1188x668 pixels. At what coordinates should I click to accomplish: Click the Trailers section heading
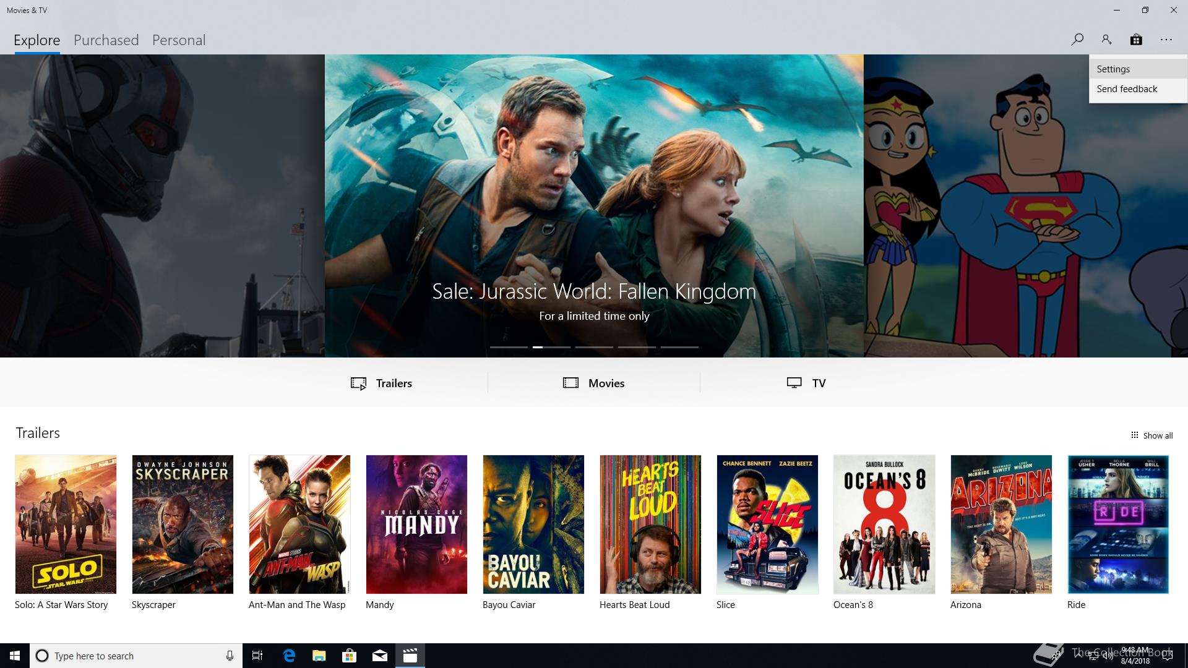point(38,433)
